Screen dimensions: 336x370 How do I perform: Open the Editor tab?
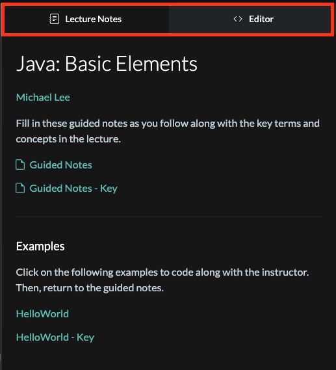pyautogui.click(x=250, y=20)
